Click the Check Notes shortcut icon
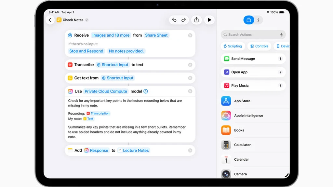Viewport: 333px width, 187px height. [59, 20]
